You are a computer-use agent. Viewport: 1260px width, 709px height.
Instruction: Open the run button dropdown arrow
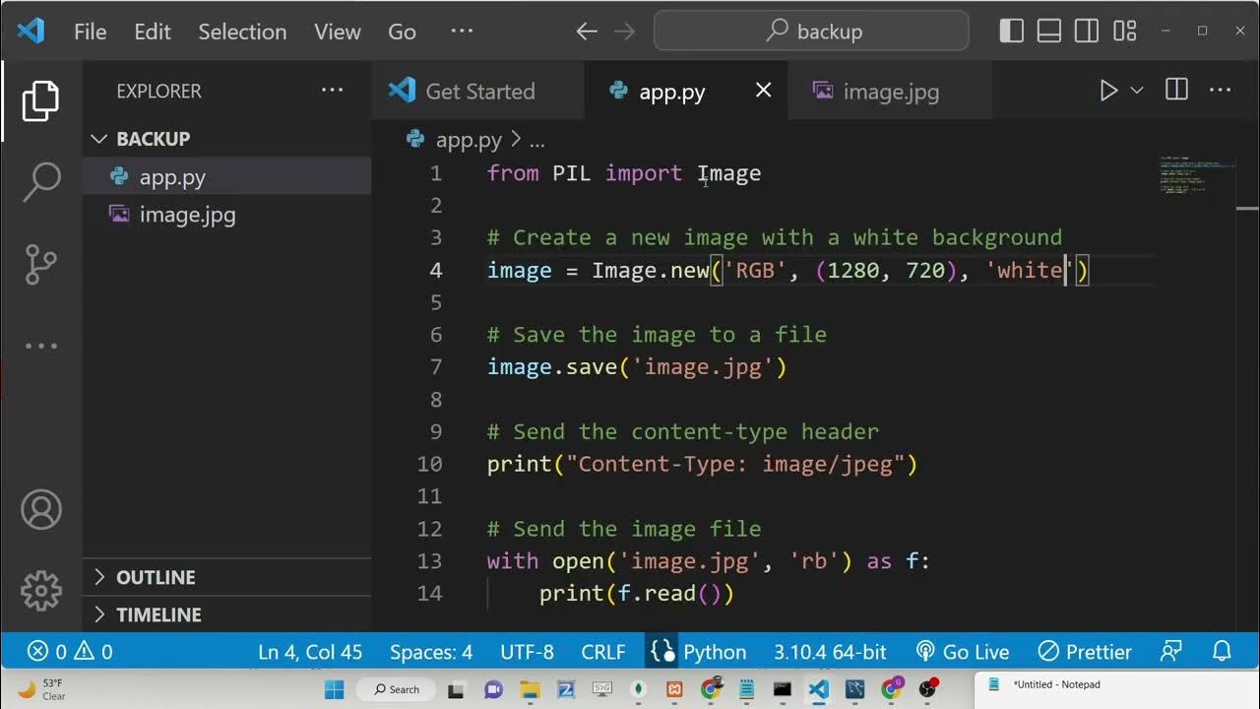point(1137,91)
